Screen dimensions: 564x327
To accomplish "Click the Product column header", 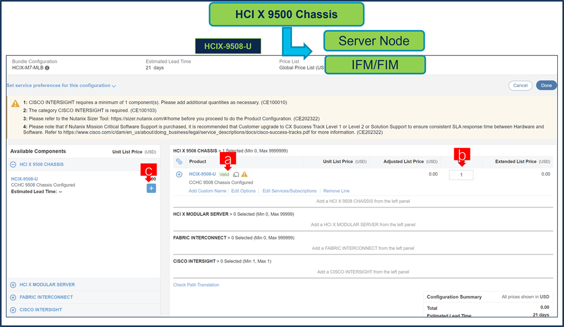I will tap(198, 162).
